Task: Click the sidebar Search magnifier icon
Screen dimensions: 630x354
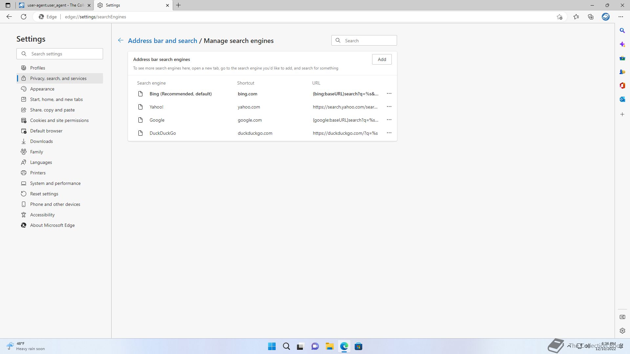Action: tap(622, 30)
